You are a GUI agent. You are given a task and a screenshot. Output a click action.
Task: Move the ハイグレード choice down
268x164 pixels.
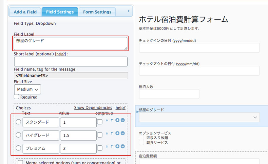[107, 133]
